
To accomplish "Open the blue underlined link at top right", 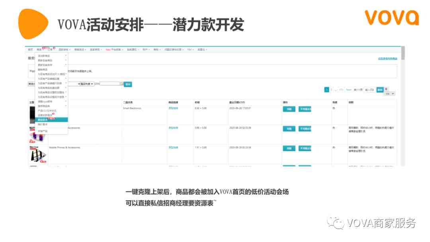I will tap(387, 59).
